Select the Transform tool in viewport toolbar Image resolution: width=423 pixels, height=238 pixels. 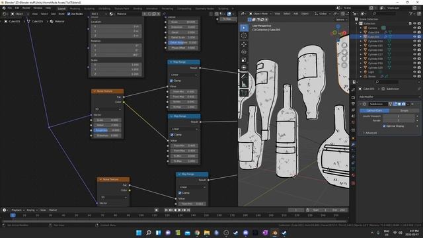(244, 67)
